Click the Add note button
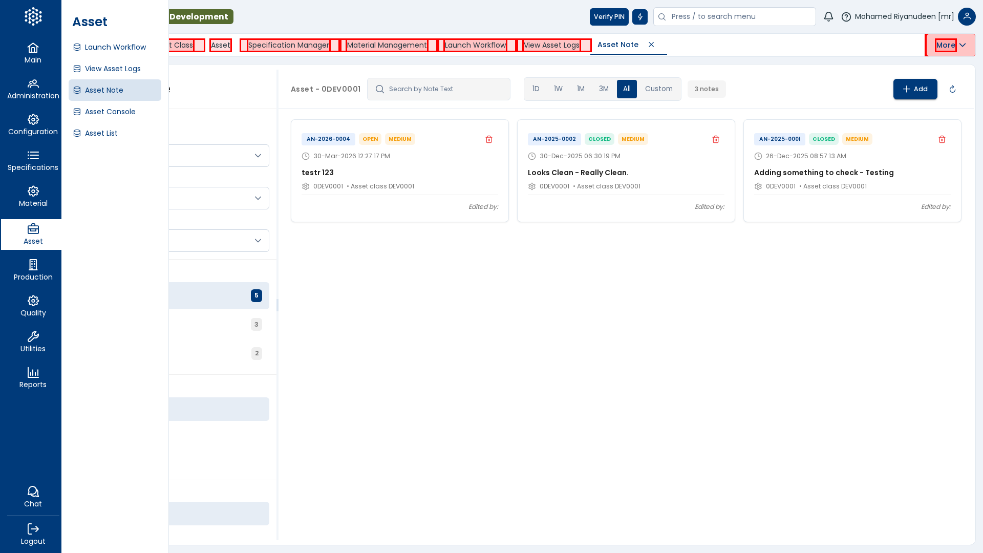This screenshot has height=553, width=983. coord(915,89)
